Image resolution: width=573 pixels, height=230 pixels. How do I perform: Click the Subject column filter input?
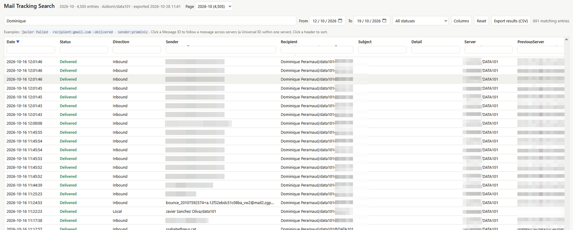pos(382,50)
